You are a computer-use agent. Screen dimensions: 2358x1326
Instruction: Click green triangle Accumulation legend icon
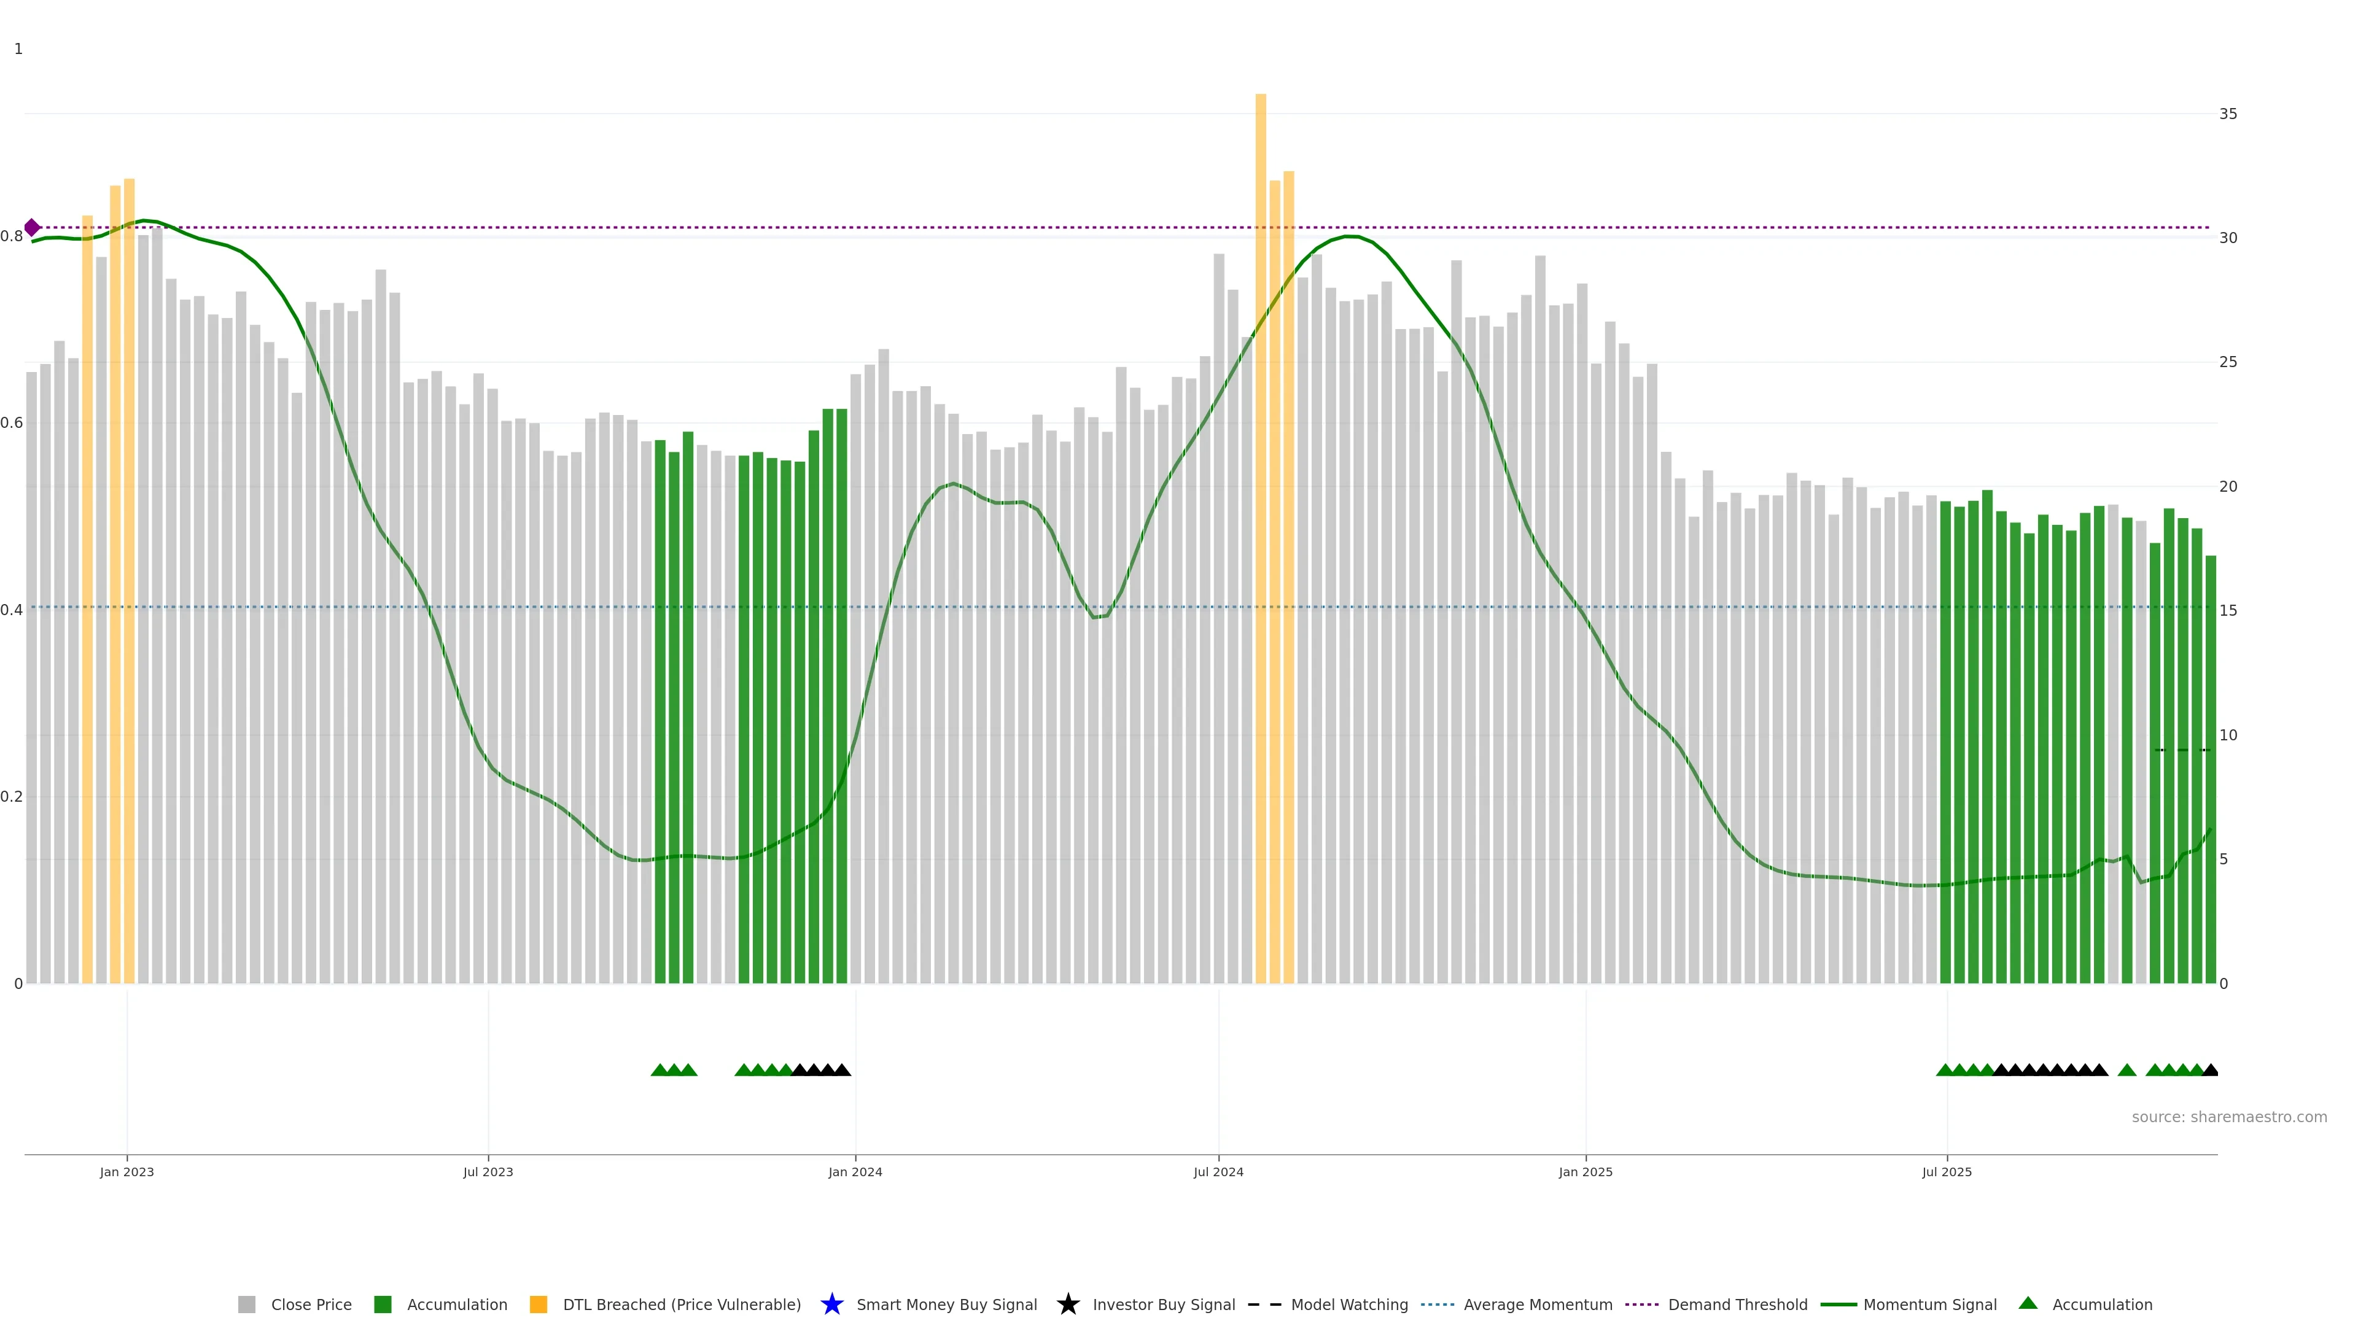[2028, 1303]
